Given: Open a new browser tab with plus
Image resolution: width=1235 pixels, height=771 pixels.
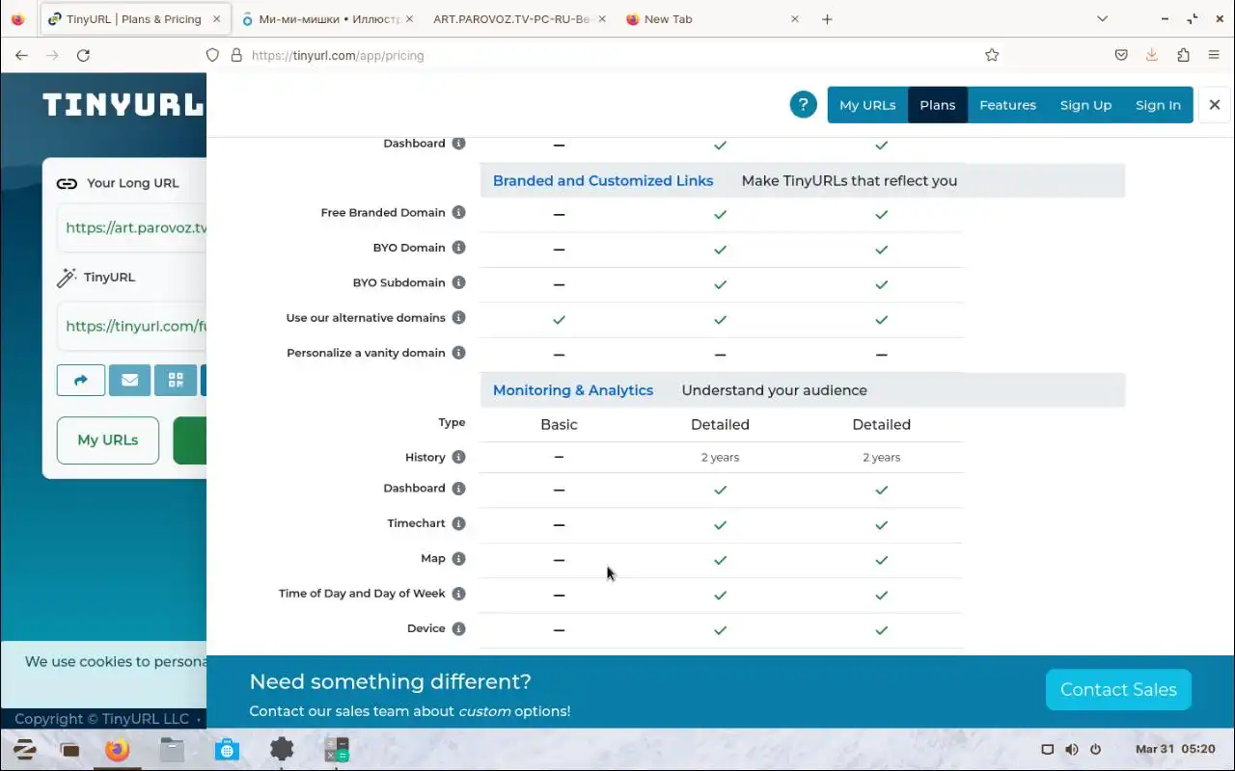Looking at the screenshot, I should pos(827,19).
